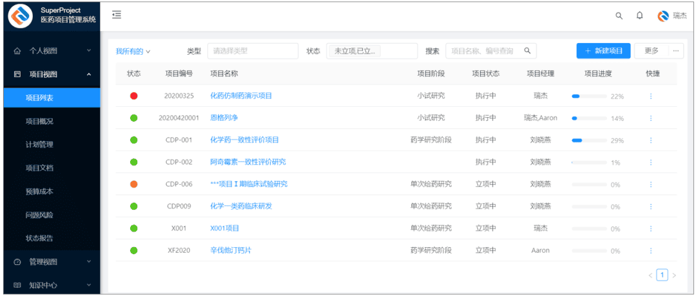696x296 pixels.
Task: Click the 项目进度 column header
Action: pos(598,74)
